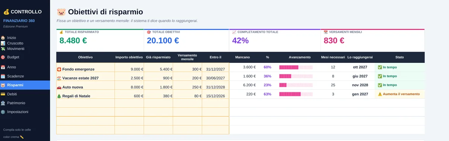
Task: Click the piggy bank icon in page title
Action: click(x=61, y=12)
